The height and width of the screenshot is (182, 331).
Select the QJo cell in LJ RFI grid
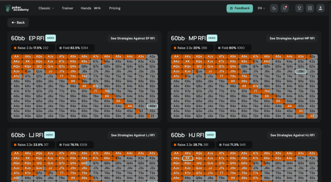pos(39,168)
